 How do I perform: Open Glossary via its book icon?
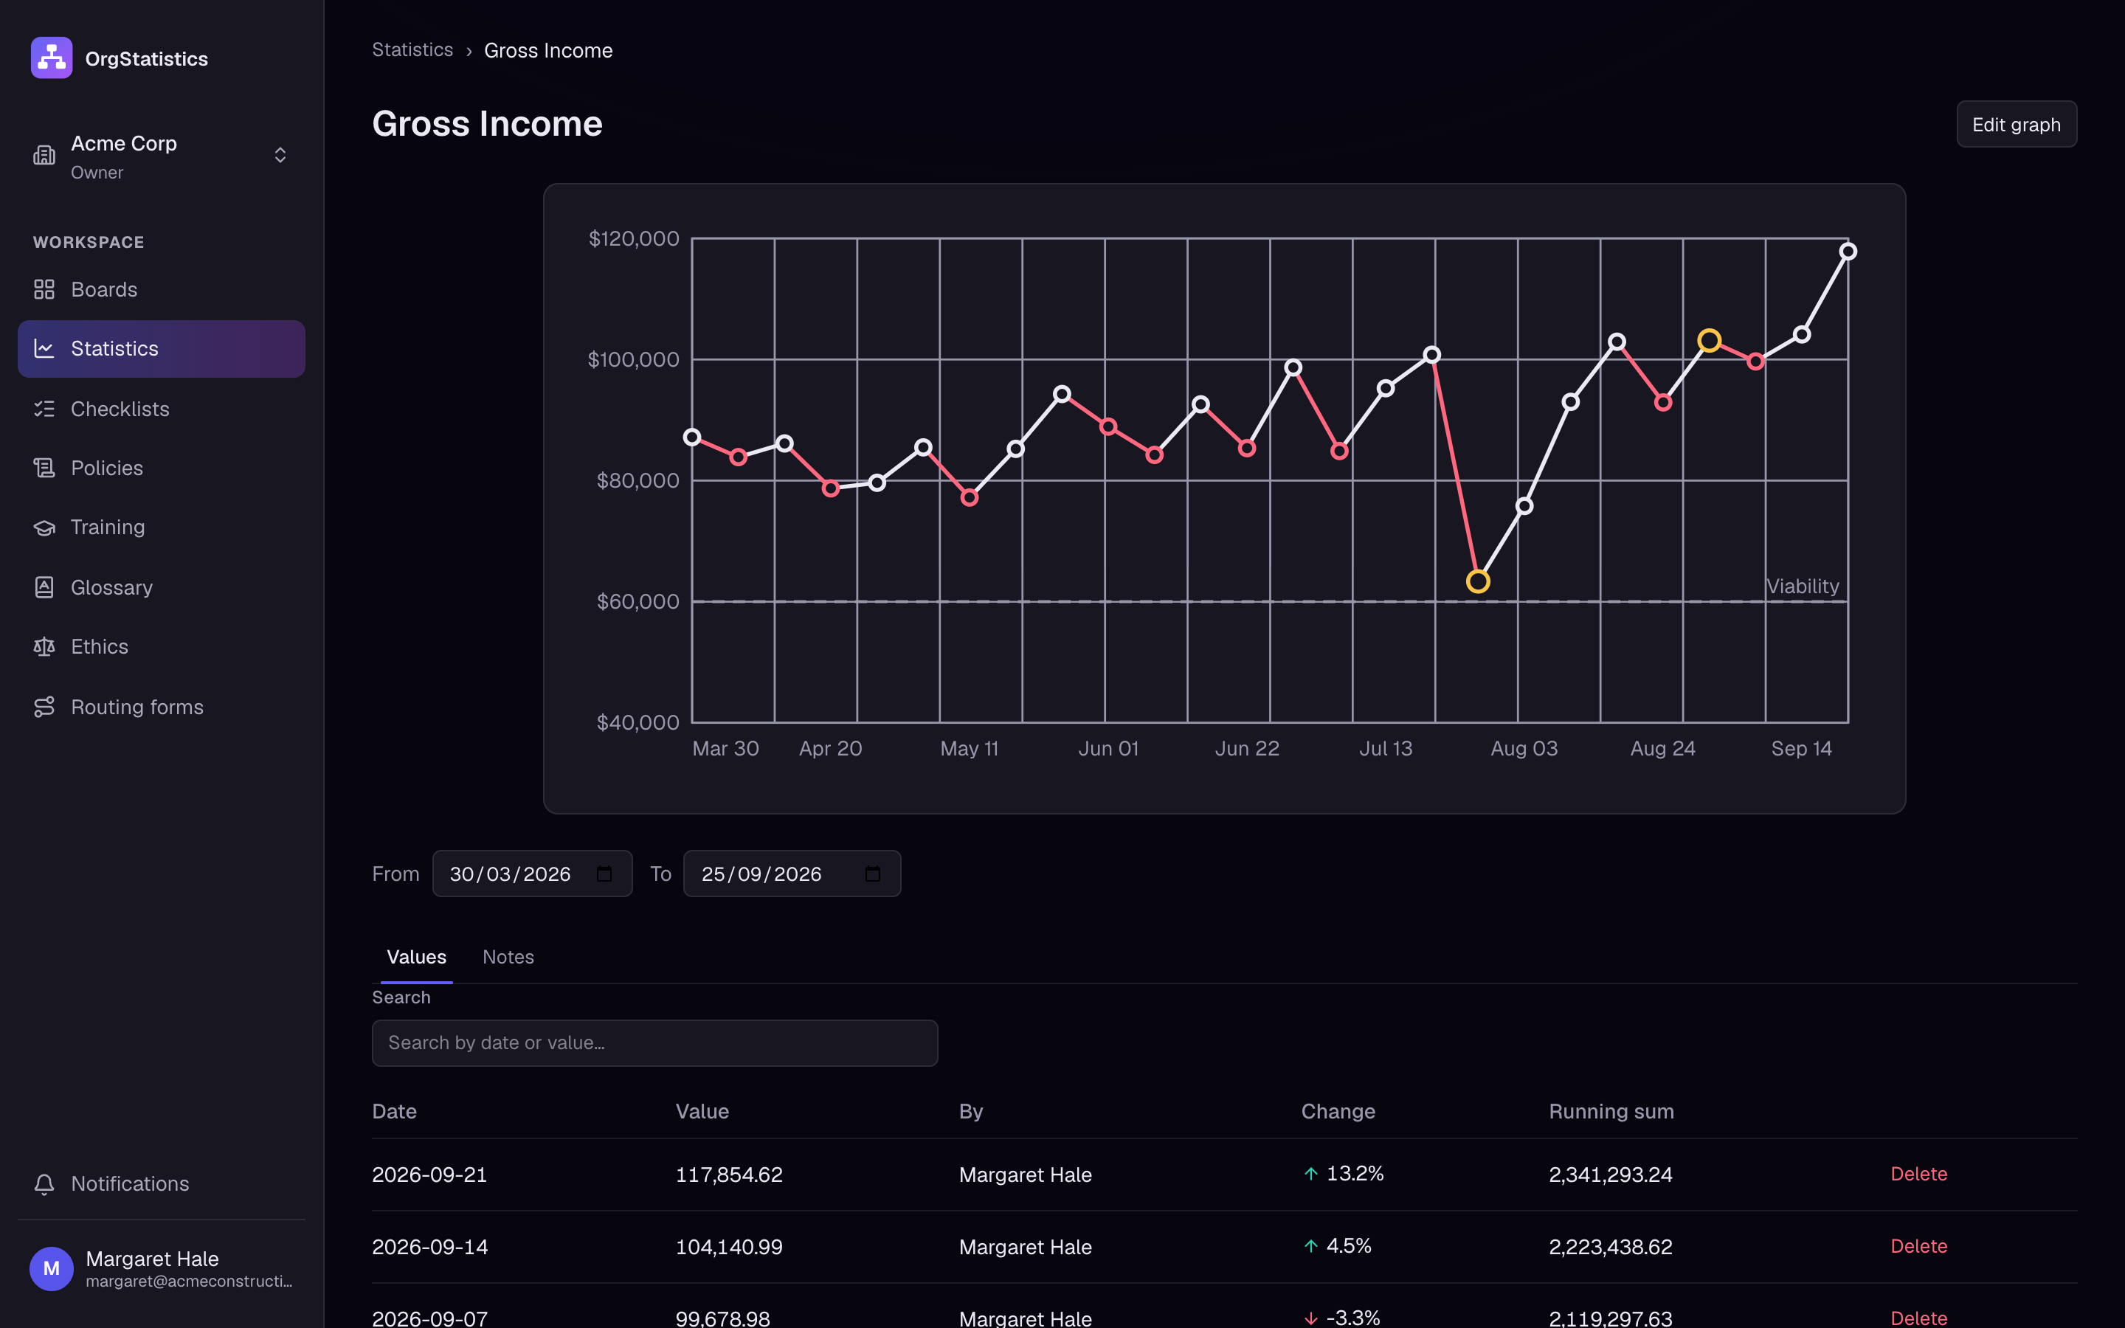44,587
